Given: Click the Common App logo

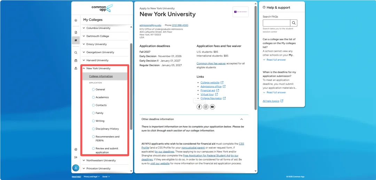Looking at the screenshot, I should [102, 8].
